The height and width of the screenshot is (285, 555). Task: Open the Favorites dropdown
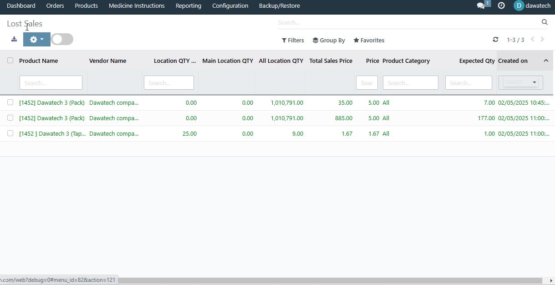point(369,40)
